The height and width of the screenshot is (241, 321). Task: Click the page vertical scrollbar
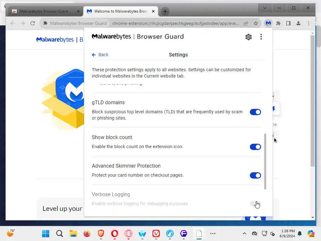click(313, 101)
